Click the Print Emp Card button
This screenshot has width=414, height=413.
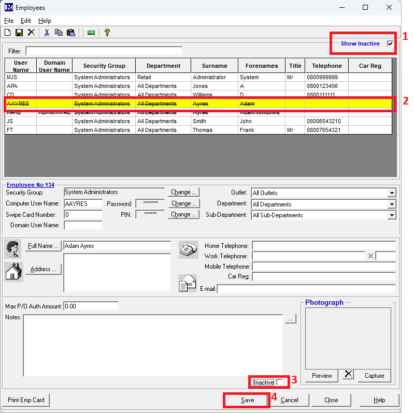[x=26, y=400]
